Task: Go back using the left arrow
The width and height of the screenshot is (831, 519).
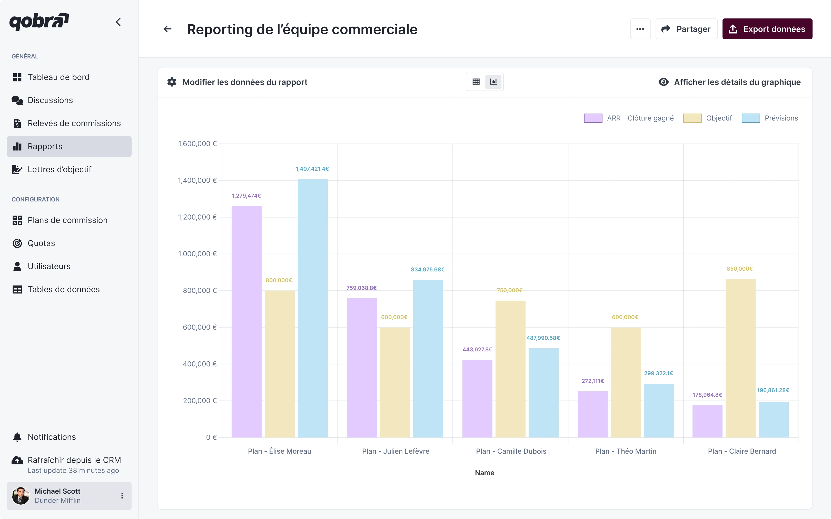Action: pyautogui.click(x=167, y=29)
